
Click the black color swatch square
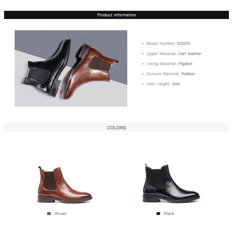coord(158,213)
